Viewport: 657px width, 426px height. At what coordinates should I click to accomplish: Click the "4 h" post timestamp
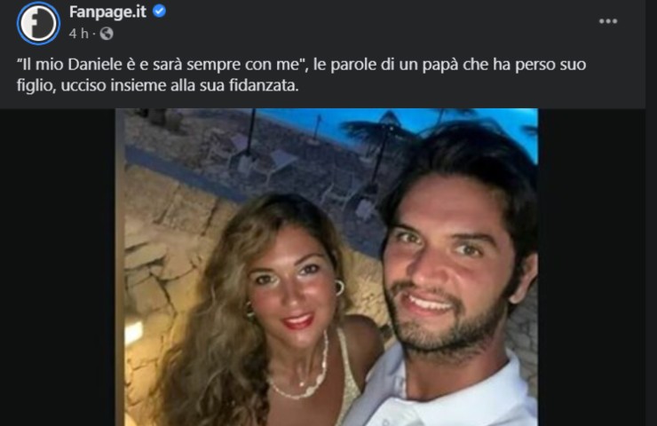78,34
